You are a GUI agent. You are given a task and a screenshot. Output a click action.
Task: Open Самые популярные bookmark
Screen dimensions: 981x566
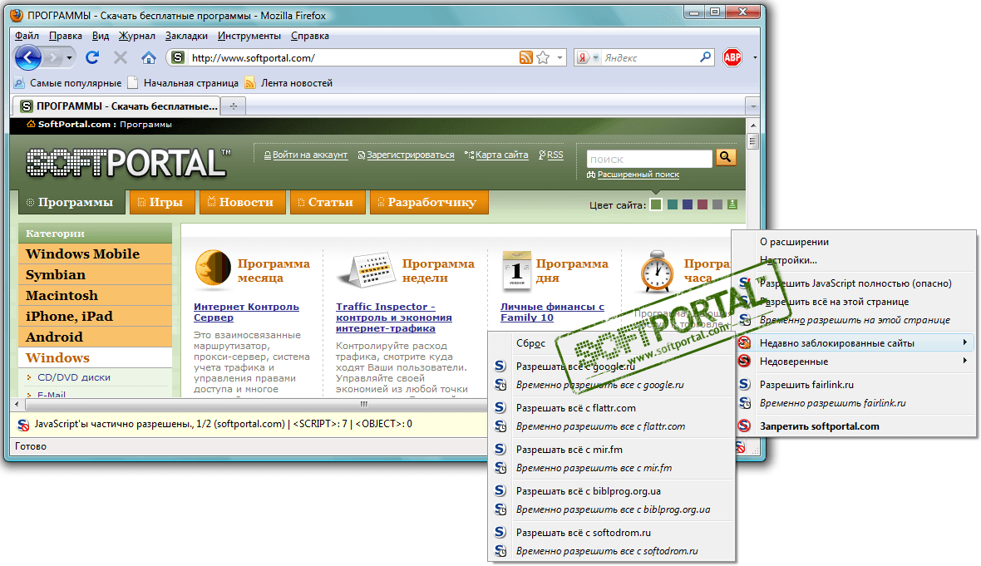tap(67, 82)
